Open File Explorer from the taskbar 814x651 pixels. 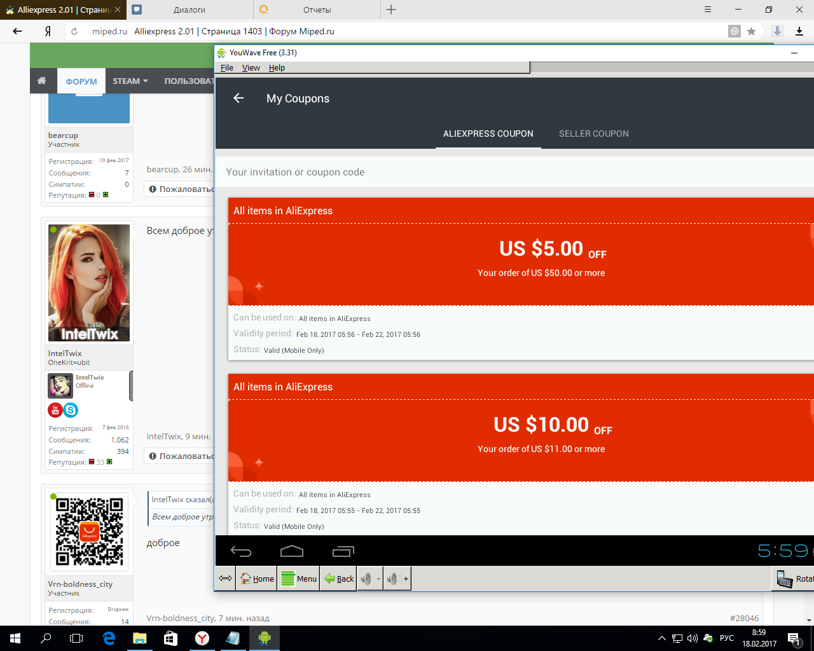(x=140, y=638)
